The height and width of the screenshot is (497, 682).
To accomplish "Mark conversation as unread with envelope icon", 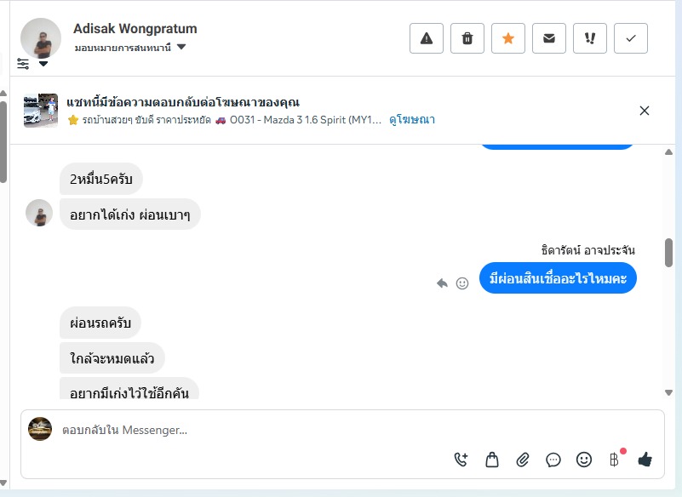I will pyautogui.click(x=549, y=38).
